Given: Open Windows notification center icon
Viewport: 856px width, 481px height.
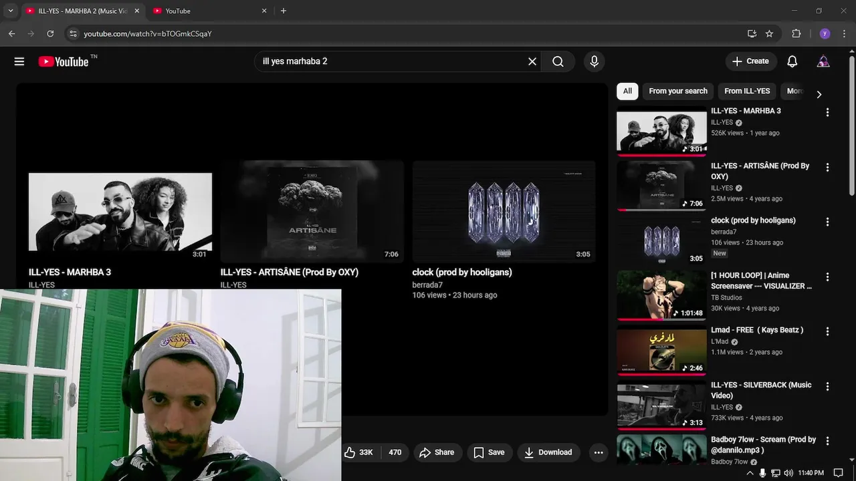Looking at the screenshot, I should [x=839, y=473].
